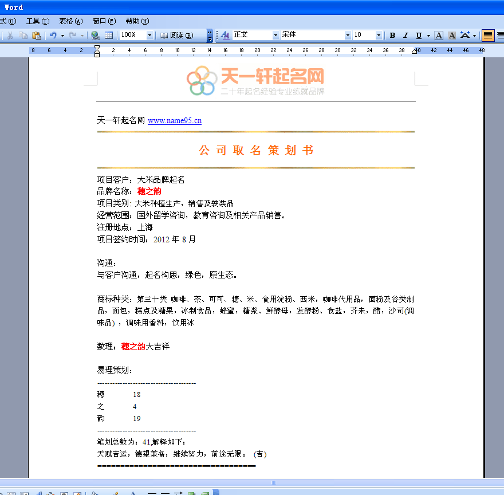Click the grip on the bottom horizontal bar
The image size is (504, 495).
[274, 482]
